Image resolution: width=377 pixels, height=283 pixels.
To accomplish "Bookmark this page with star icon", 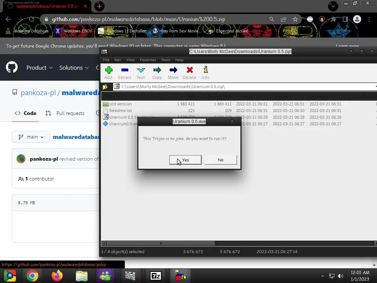I will pos(295,19).
